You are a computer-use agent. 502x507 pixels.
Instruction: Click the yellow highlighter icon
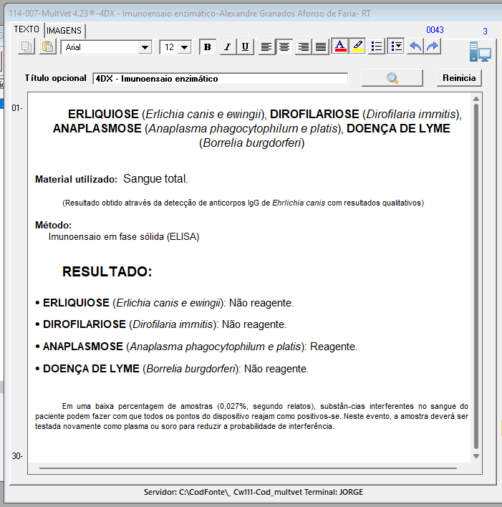(358, 47)
